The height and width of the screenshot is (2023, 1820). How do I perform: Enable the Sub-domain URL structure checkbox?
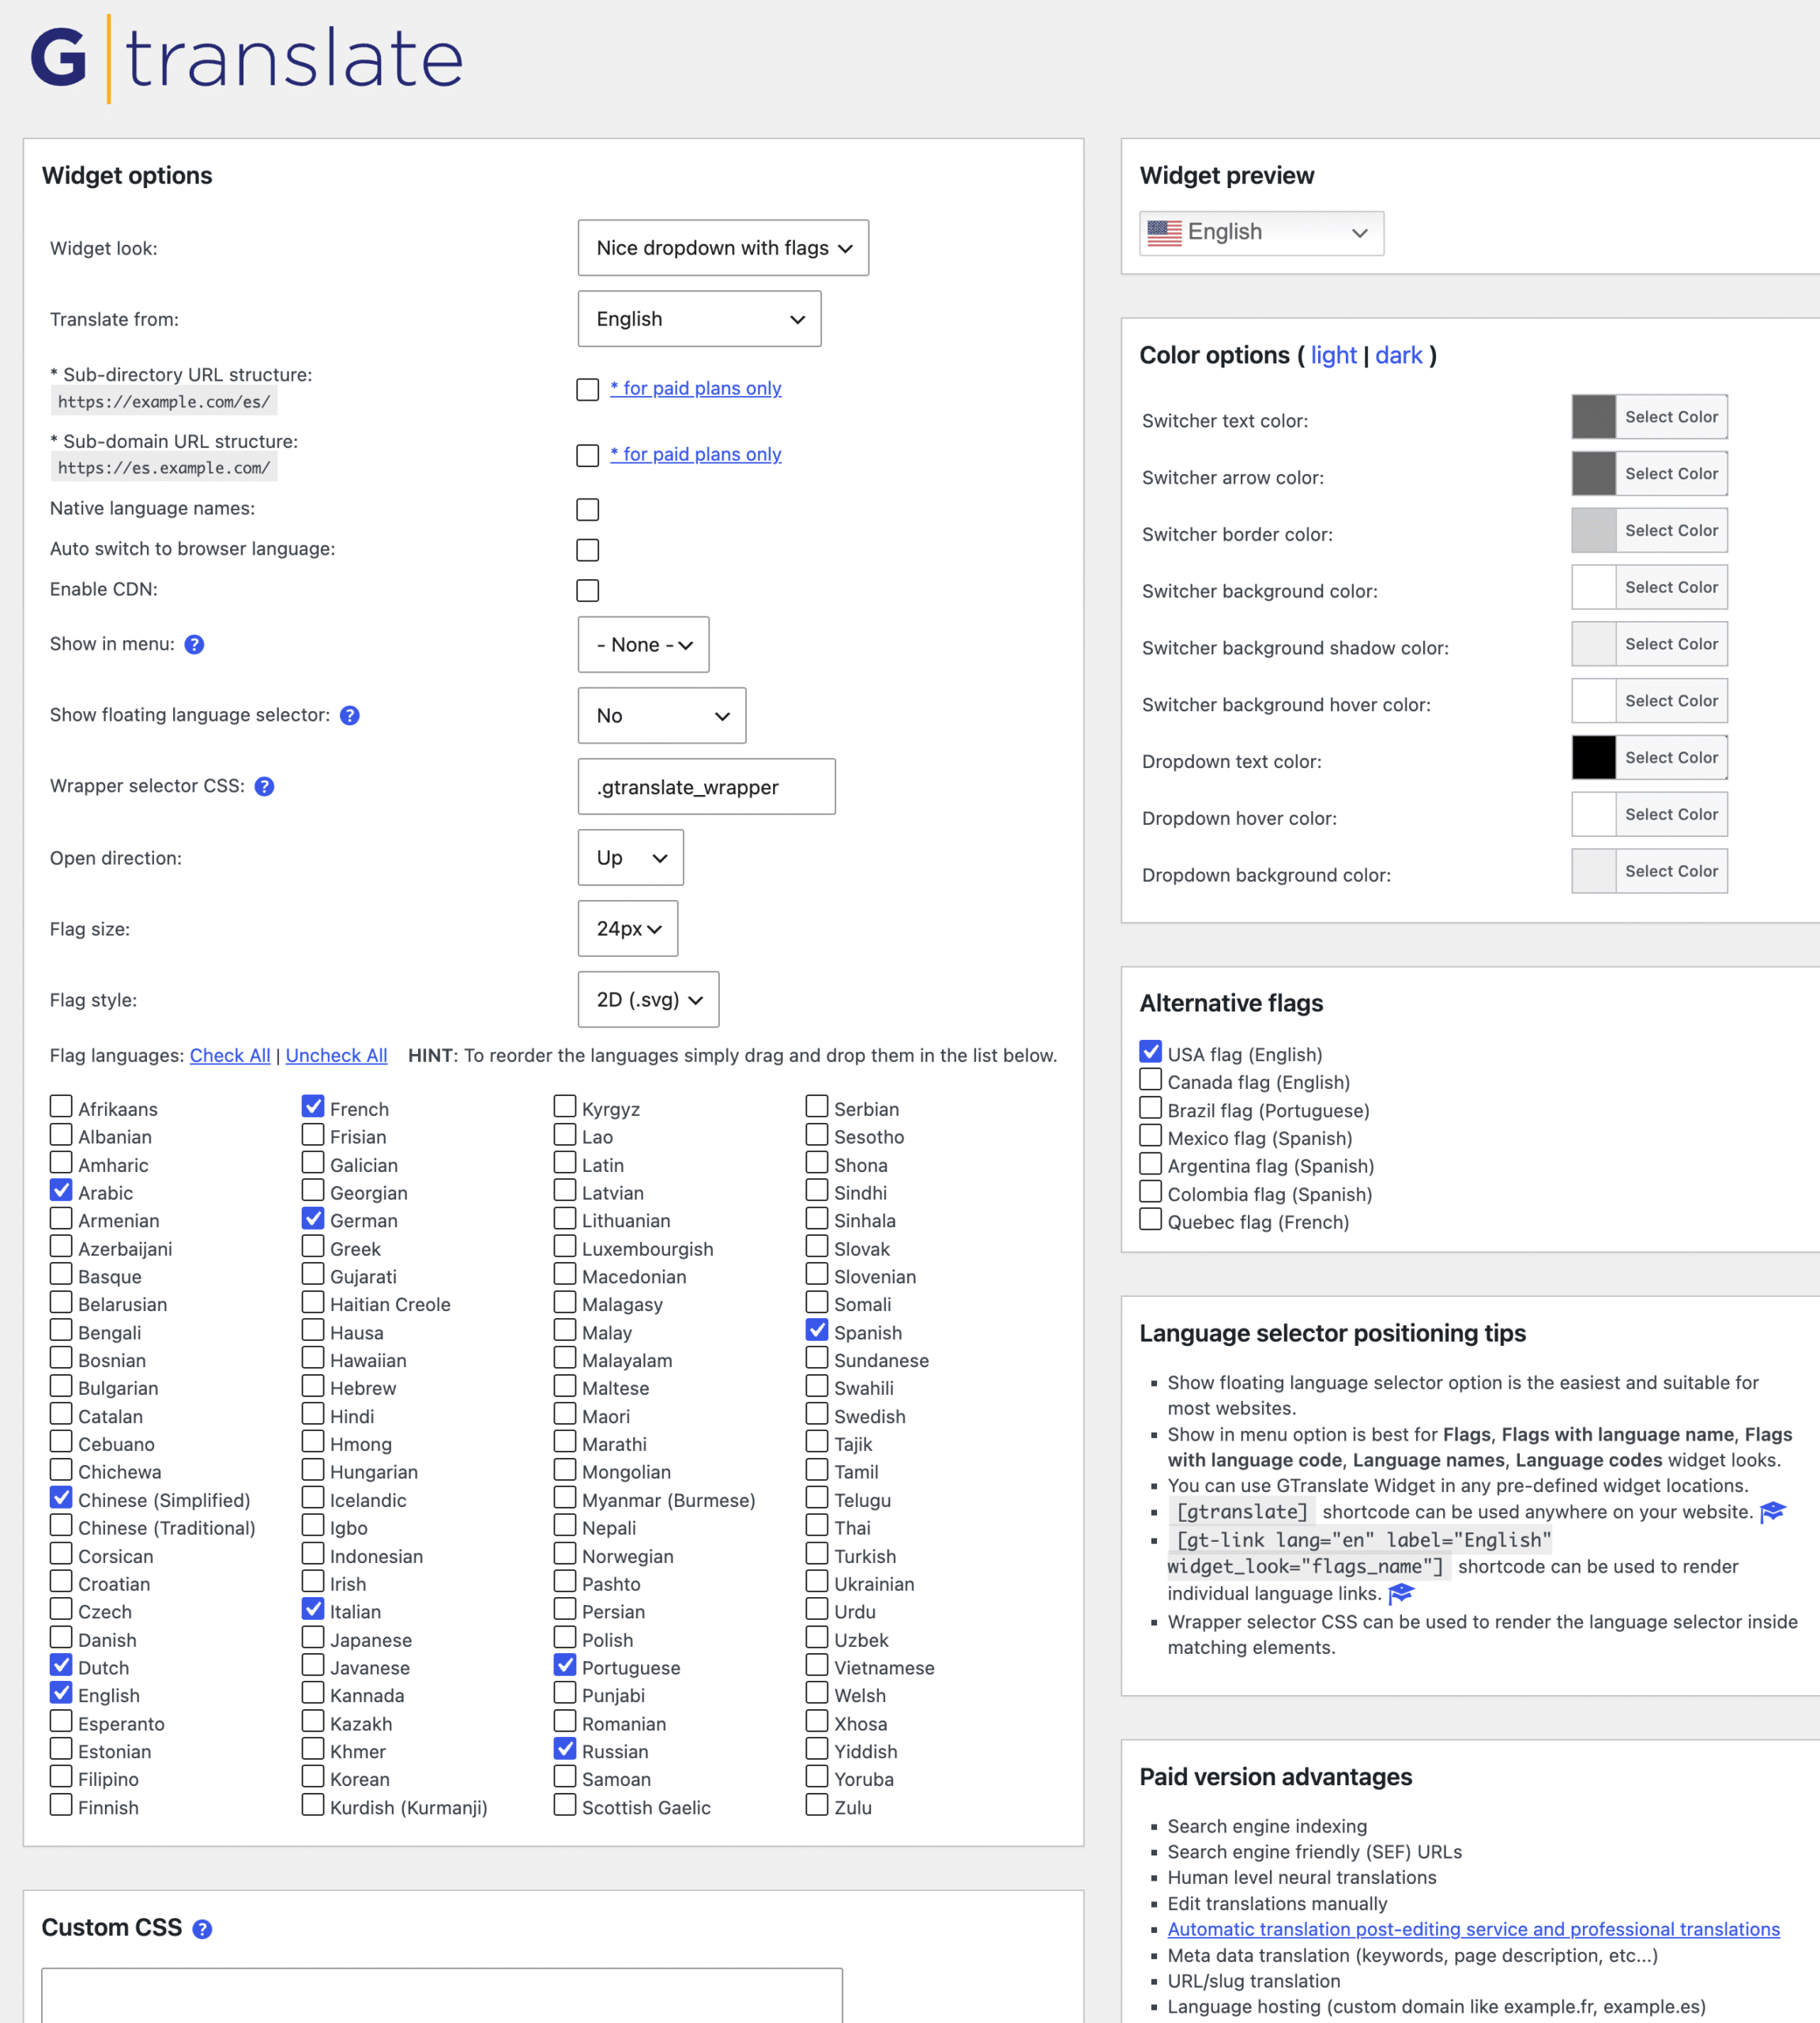588,456
